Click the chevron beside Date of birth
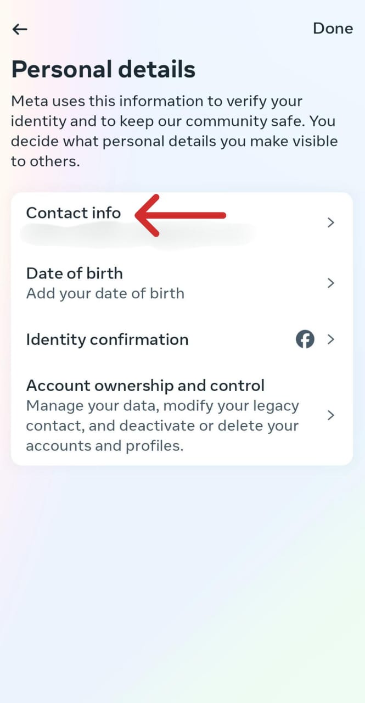This screenshot has height=703, width=365. tap(331, 283)
